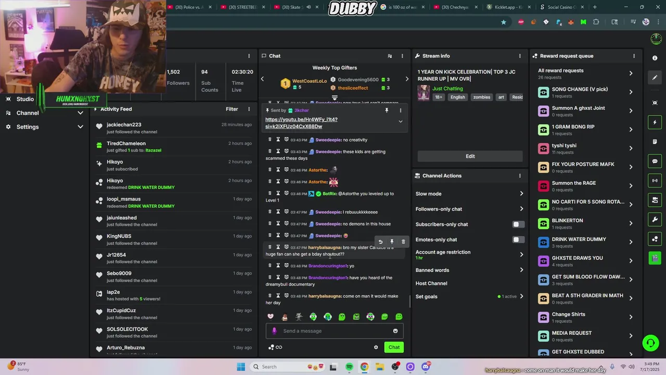Click pin icon on hovered harrybalsaugna message
The image size is (666, 375).
coord(392,242)
